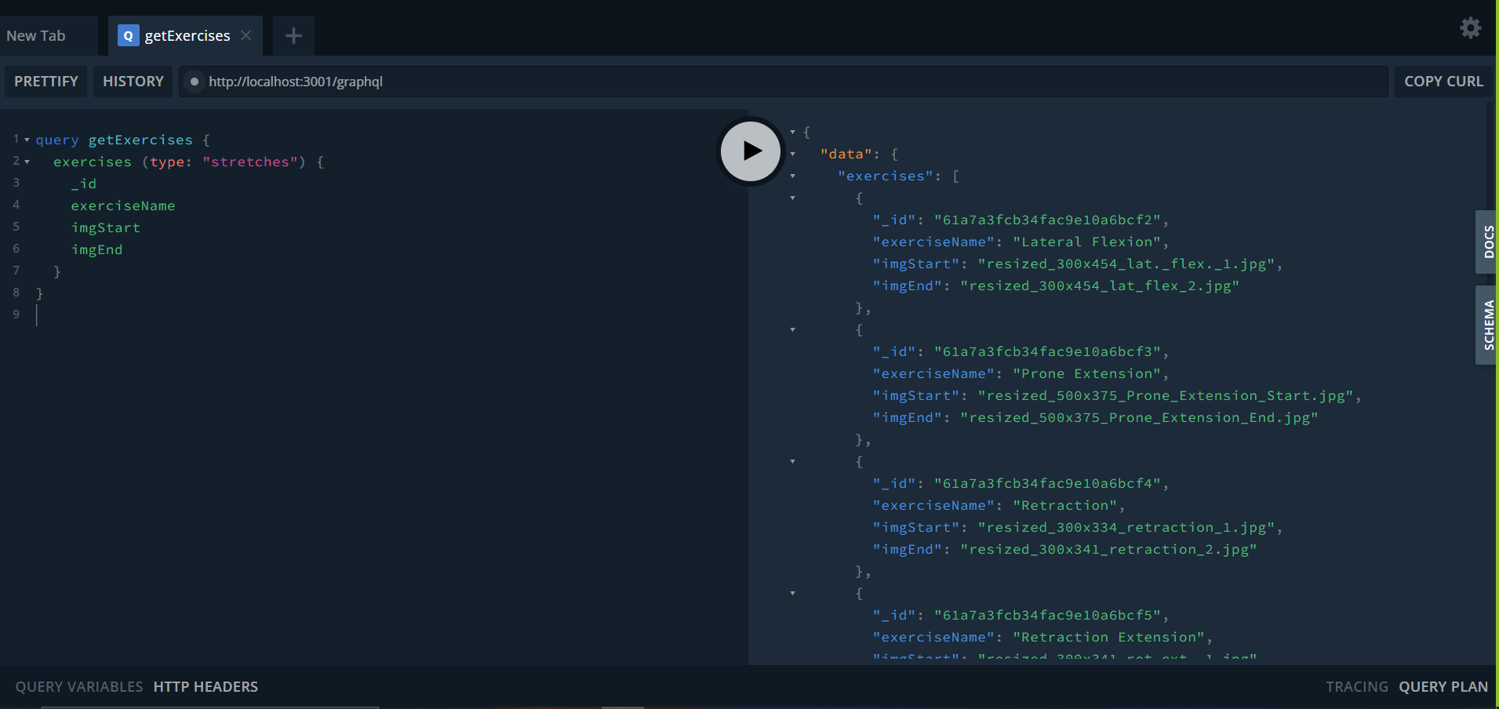This screenshot has width=1499, height=709.
Task: Select the getExercises tab
Action: 187,35
